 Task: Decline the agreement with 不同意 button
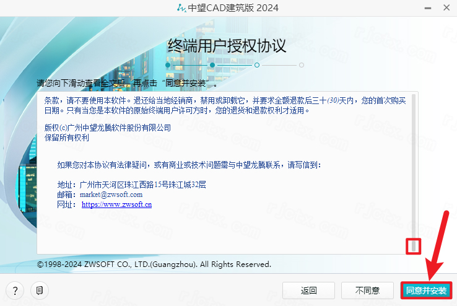pyautogui.click(x=367, y=291)
